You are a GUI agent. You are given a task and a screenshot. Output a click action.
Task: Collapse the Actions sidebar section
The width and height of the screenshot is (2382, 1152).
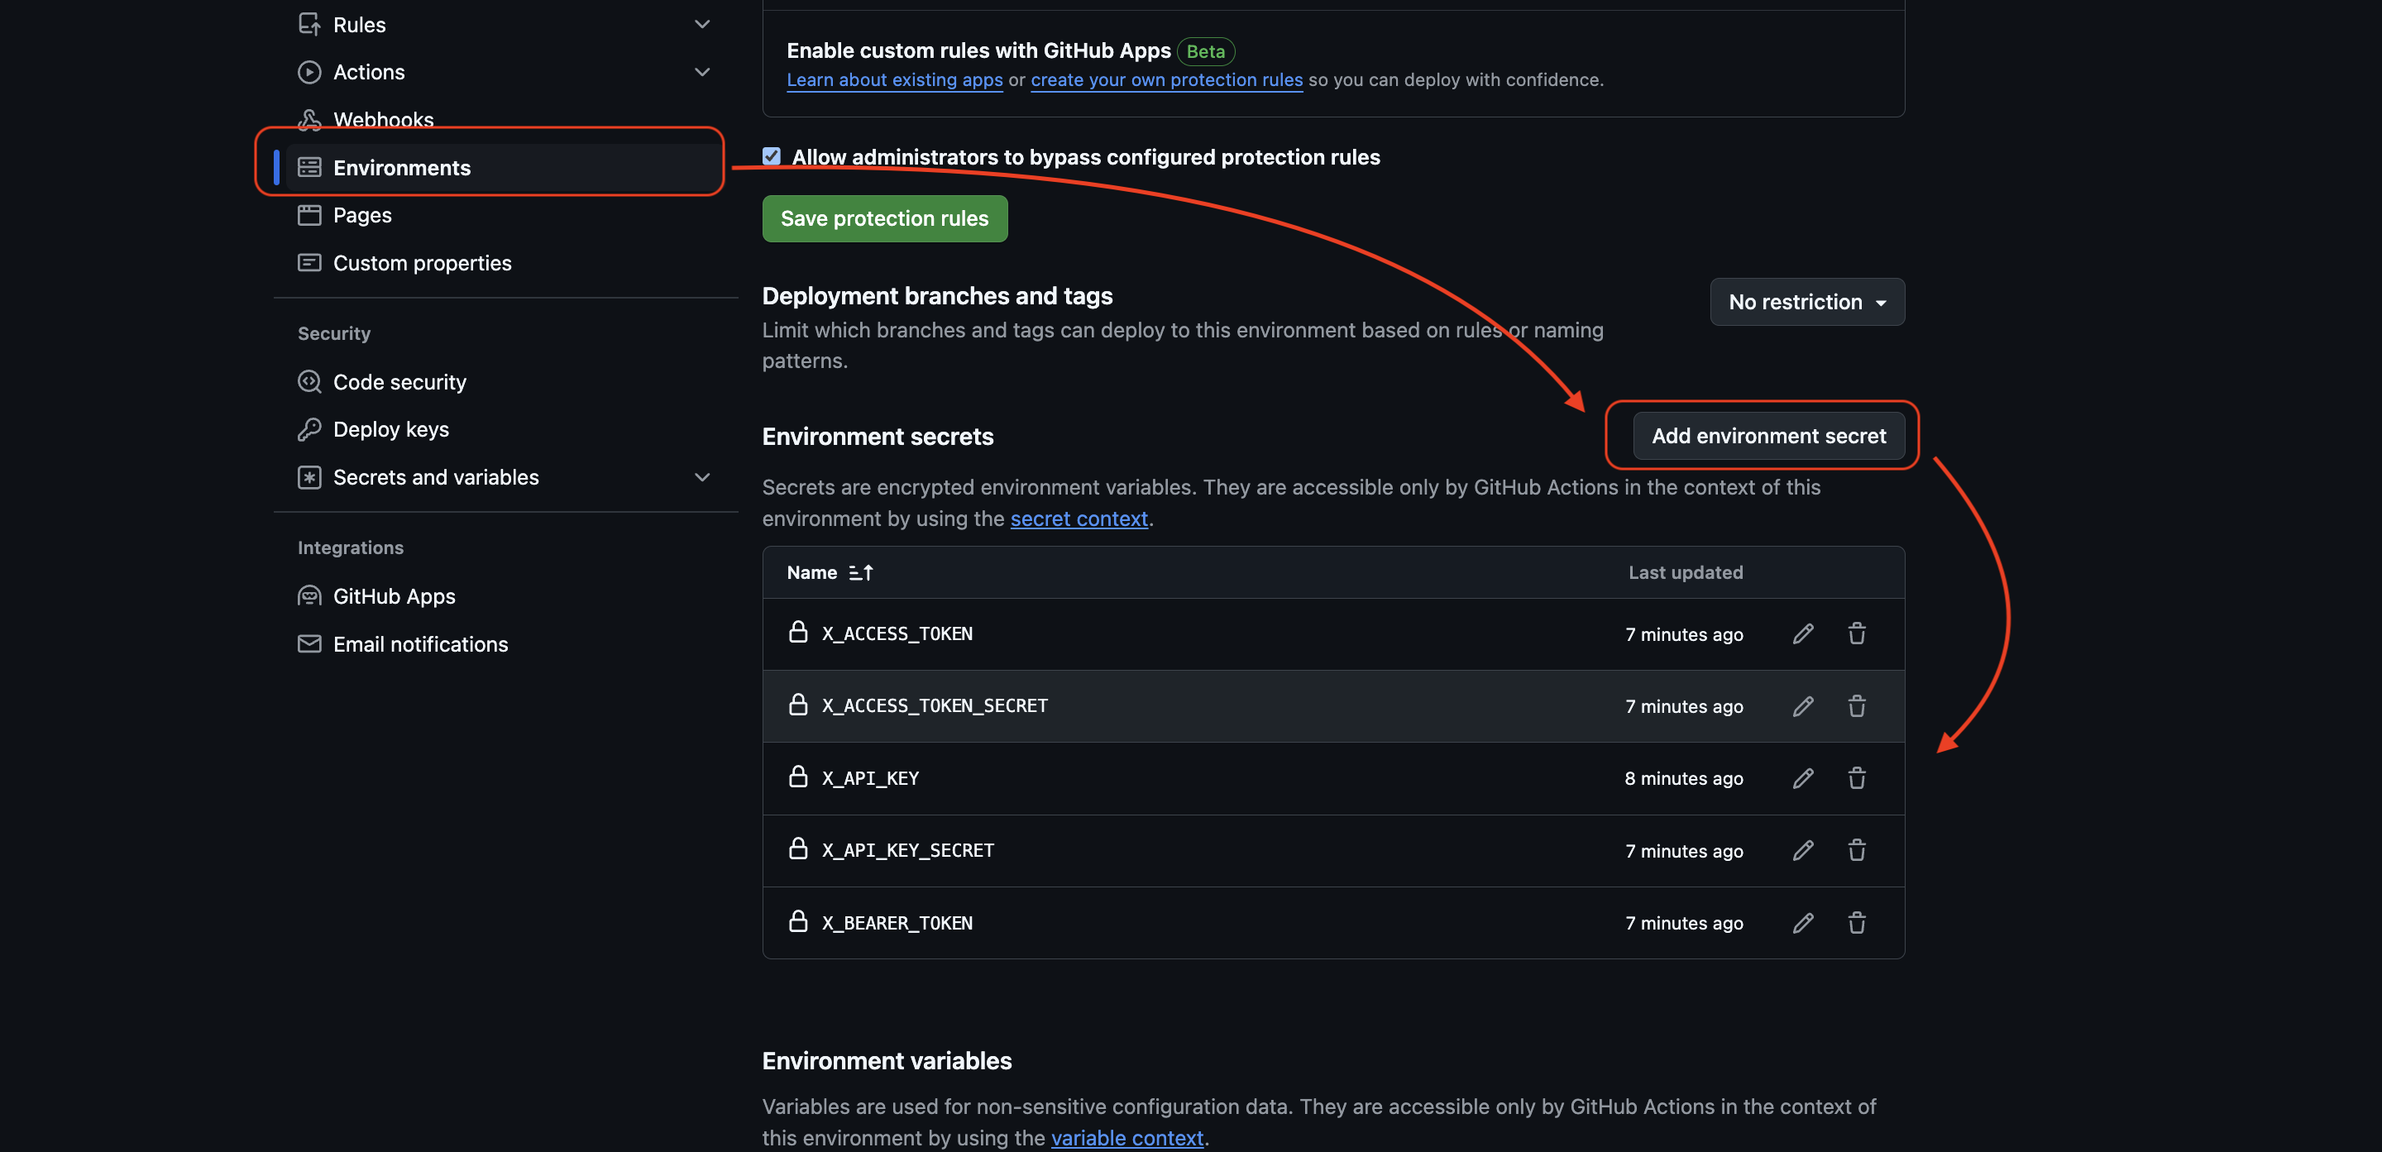pos(702,72)
